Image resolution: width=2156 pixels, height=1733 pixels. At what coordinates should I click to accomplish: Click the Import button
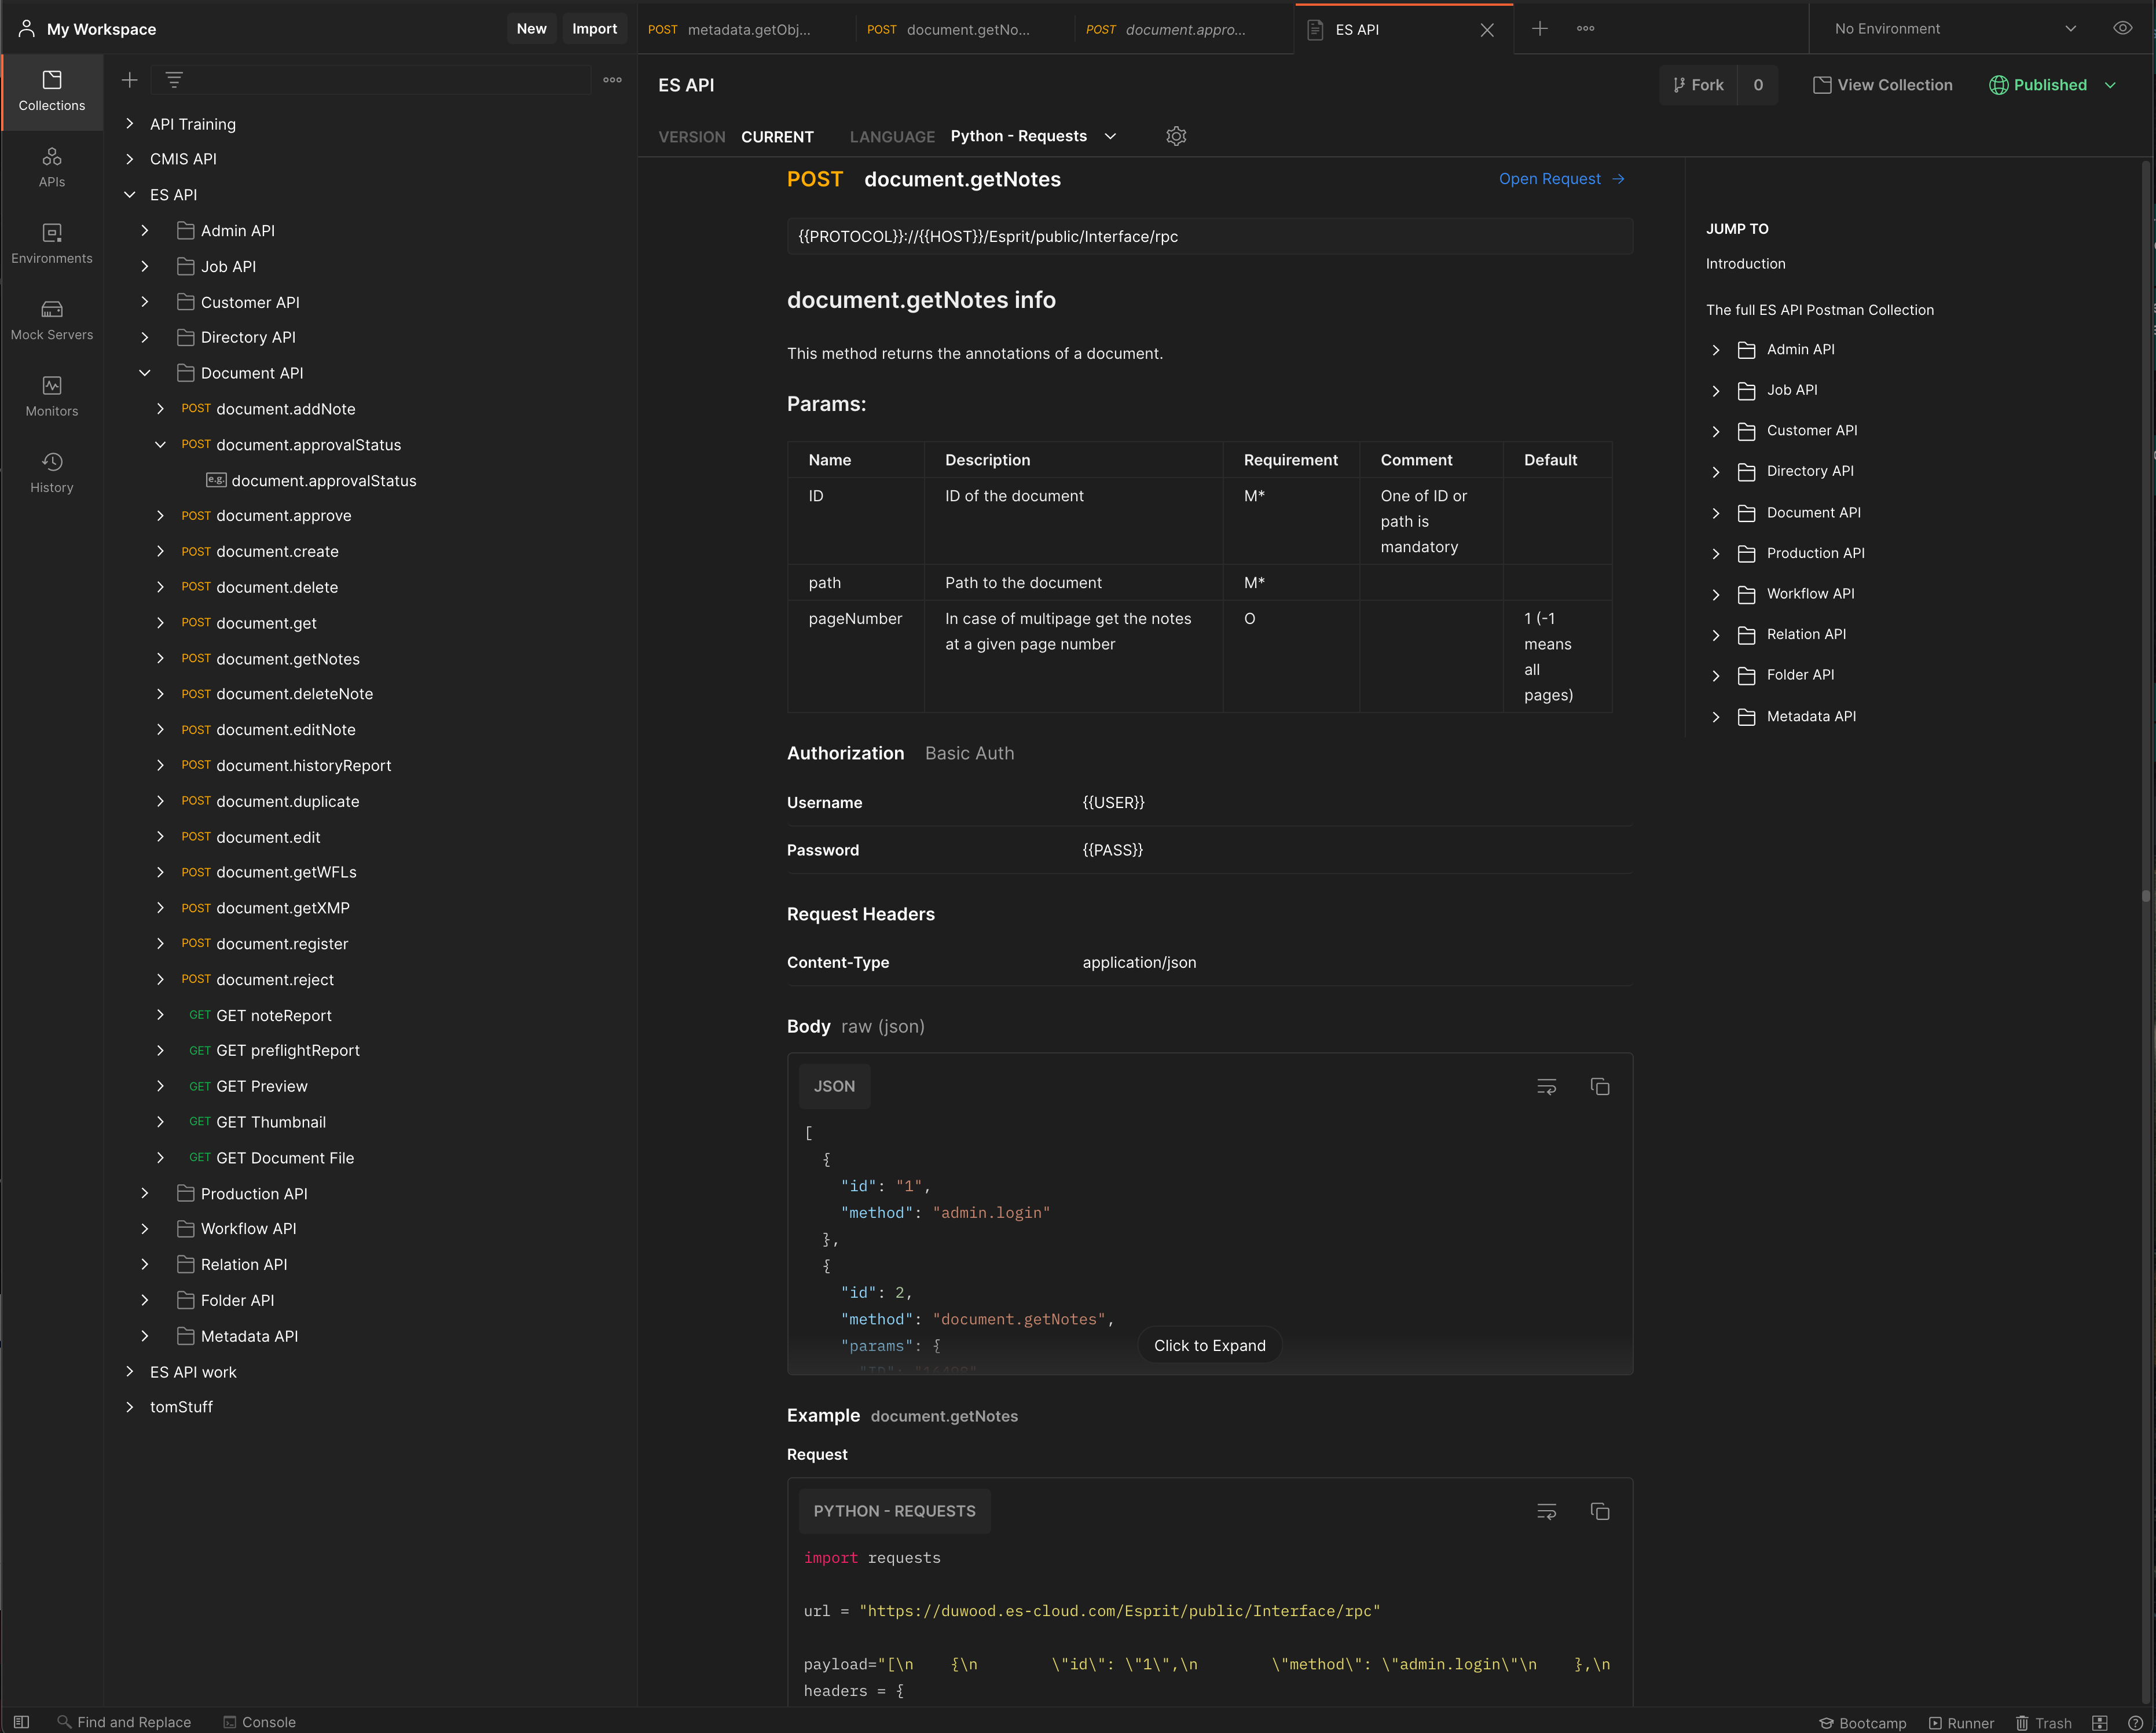click(x=594, y=29)
